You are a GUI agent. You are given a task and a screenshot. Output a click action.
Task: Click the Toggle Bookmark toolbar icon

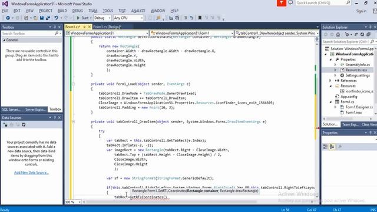point(200,18)
